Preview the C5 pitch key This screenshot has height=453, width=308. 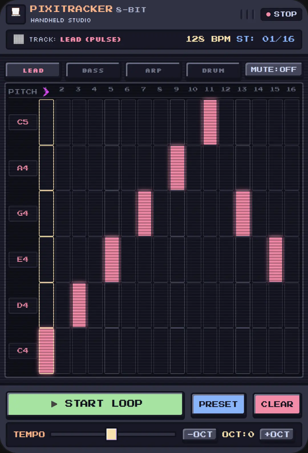click(x=23, y=122)
